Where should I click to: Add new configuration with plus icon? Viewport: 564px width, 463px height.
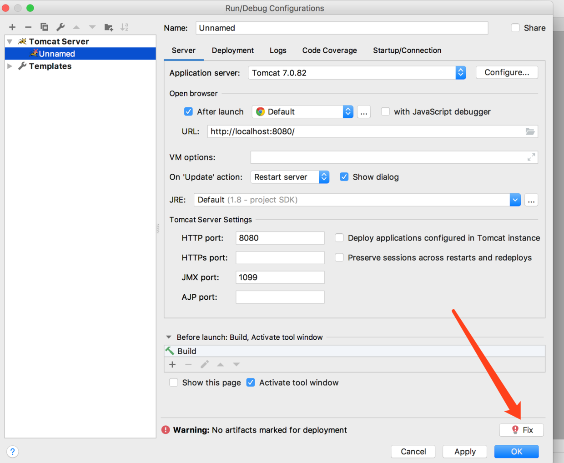click(x=12, y=27)
